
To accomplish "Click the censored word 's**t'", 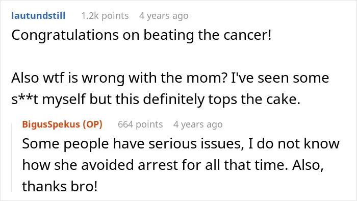I will coord(25,99).
